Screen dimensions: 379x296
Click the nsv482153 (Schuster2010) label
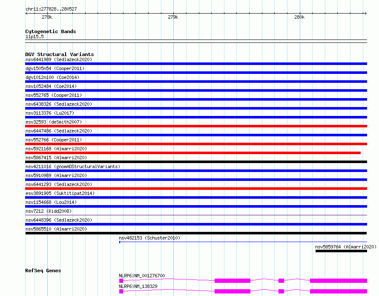pyautogui.click(x=149, y=238)
